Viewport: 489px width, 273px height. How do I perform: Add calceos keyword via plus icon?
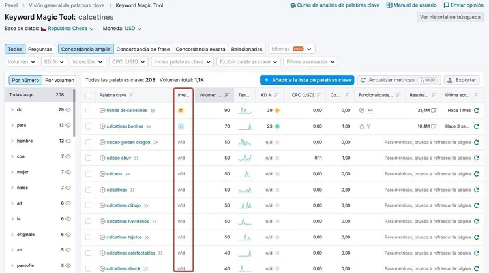coord(102,173)
